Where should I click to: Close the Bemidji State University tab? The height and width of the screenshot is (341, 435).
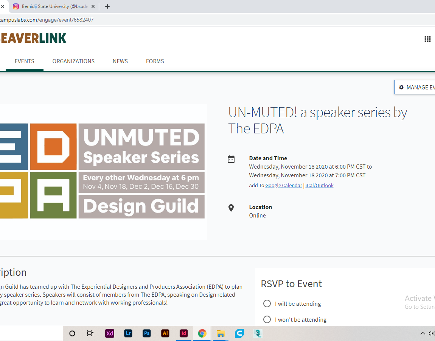(93, 6)
